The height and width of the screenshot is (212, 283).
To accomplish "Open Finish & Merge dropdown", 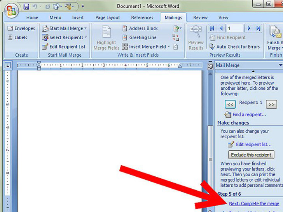I will point(275,38).
